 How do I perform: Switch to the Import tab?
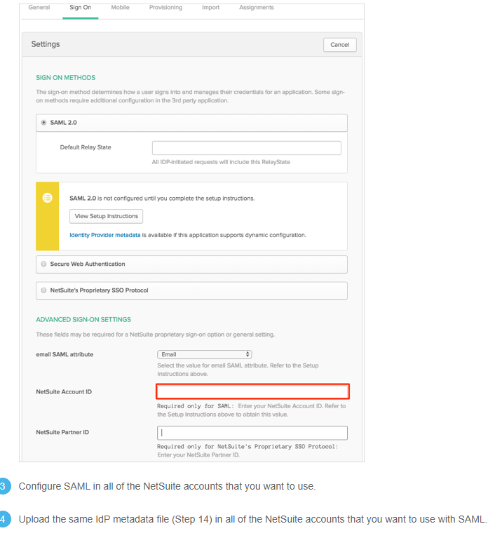[x=210, y=8]
